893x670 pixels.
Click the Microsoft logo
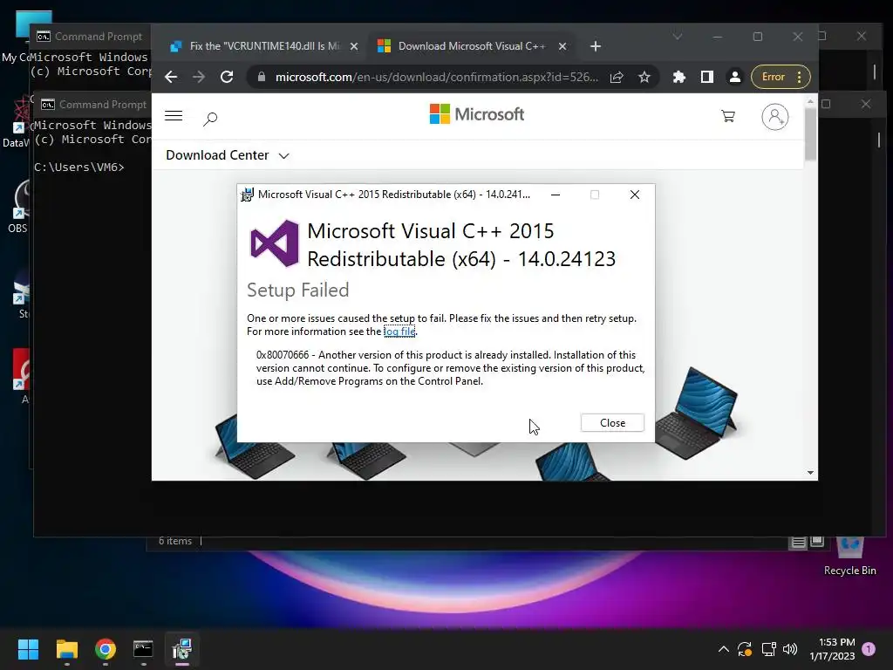(477, 114)
